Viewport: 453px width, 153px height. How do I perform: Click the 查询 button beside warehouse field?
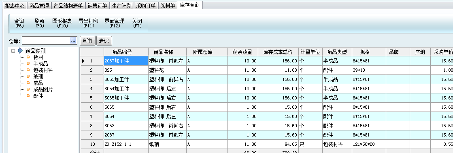pyautogui.click(x=87, y=41)
